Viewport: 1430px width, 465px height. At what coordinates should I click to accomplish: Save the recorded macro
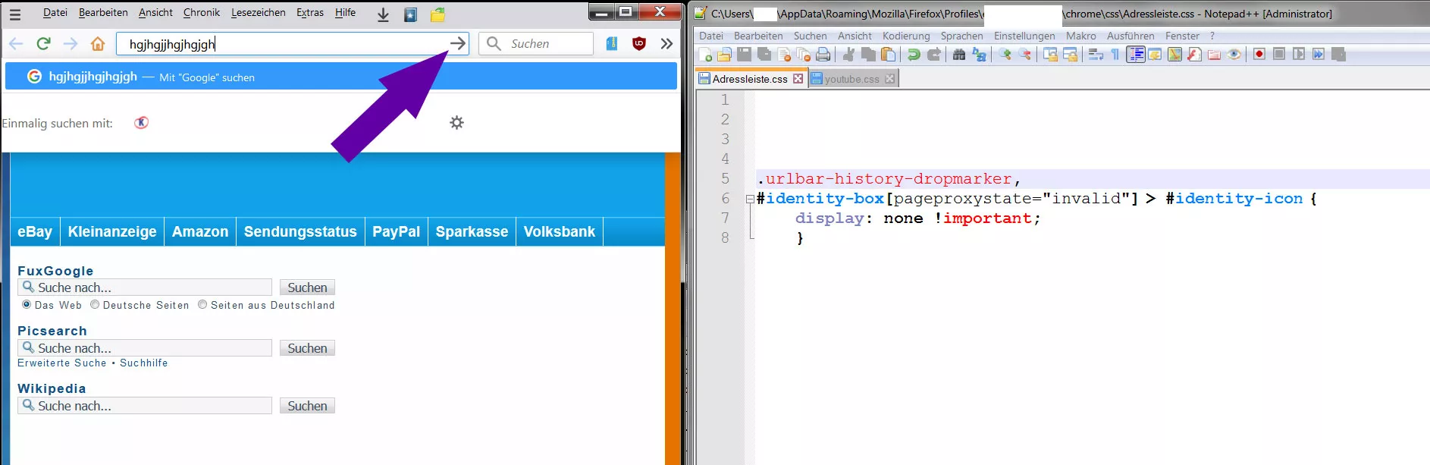[x=1338, y=55]
